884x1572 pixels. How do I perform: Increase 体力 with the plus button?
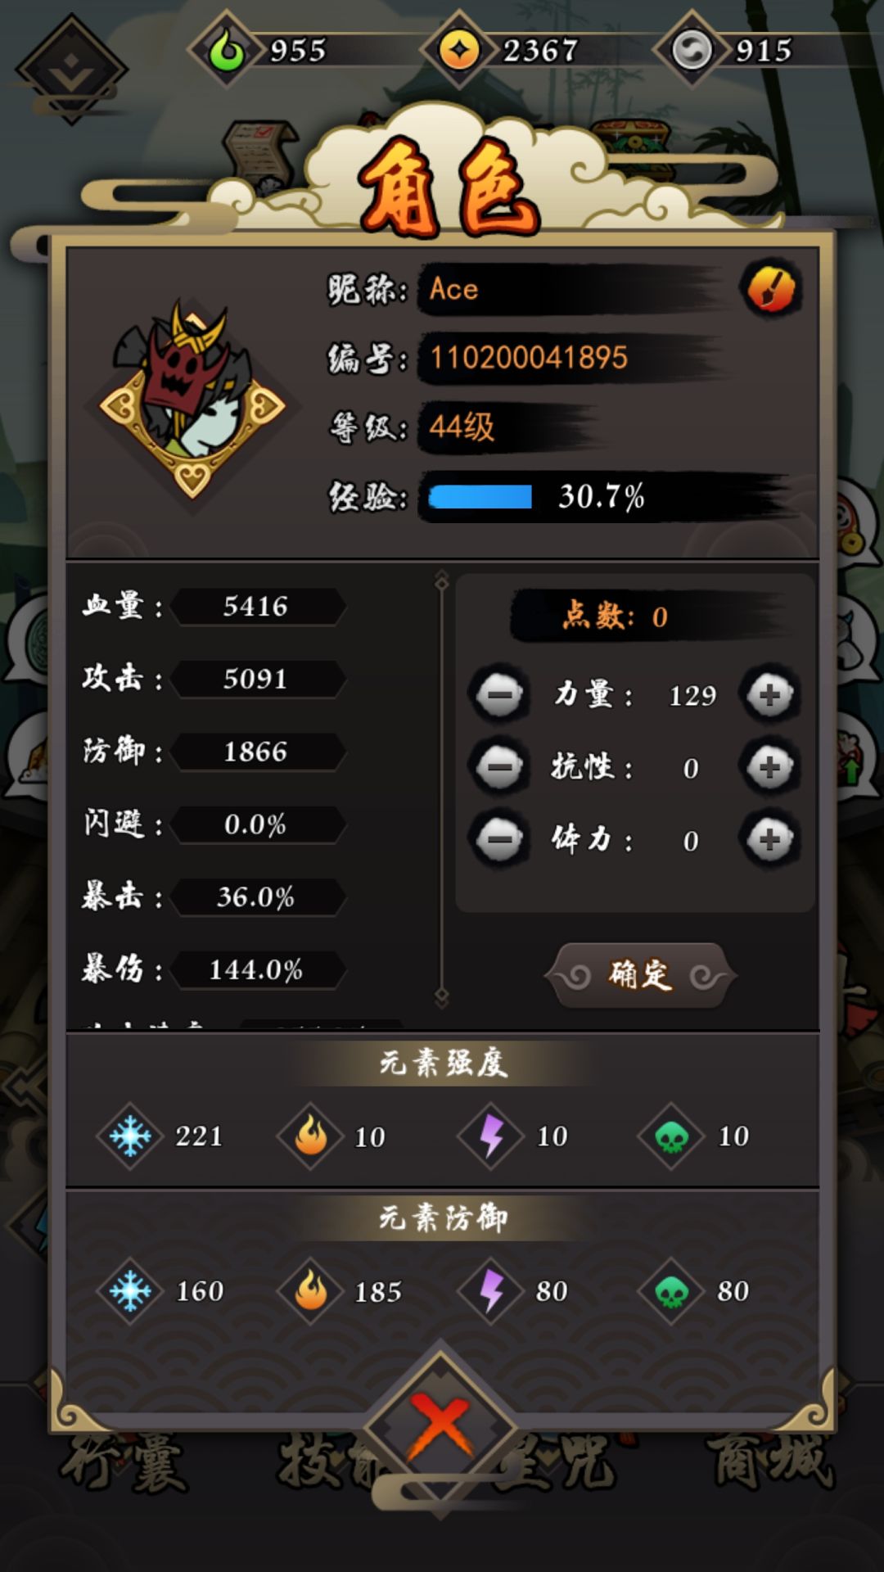coord(769,840)
